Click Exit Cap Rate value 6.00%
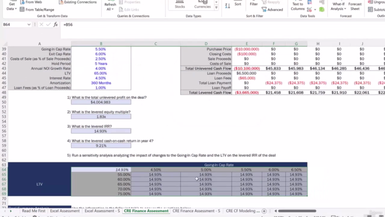 [101, 54]
